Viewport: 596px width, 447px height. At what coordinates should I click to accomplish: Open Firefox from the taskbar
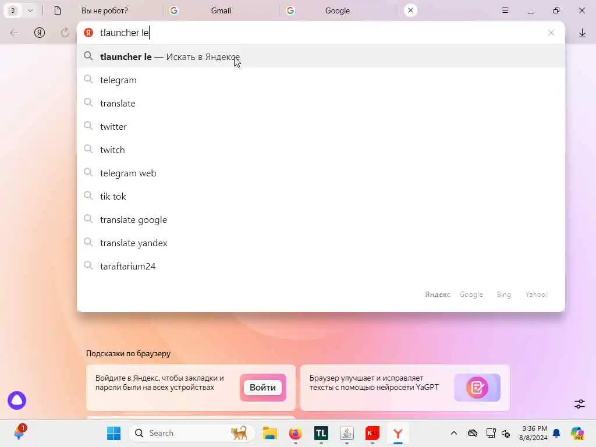point(295,433)
